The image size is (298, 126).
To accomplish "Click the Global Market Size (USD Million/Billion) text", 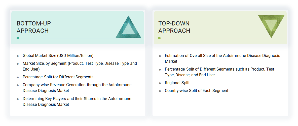I will coord(58,56).
